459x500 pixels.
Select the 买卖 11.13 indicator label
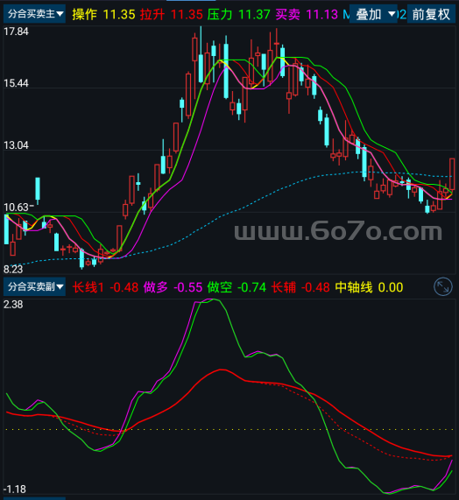pos(307,14)
